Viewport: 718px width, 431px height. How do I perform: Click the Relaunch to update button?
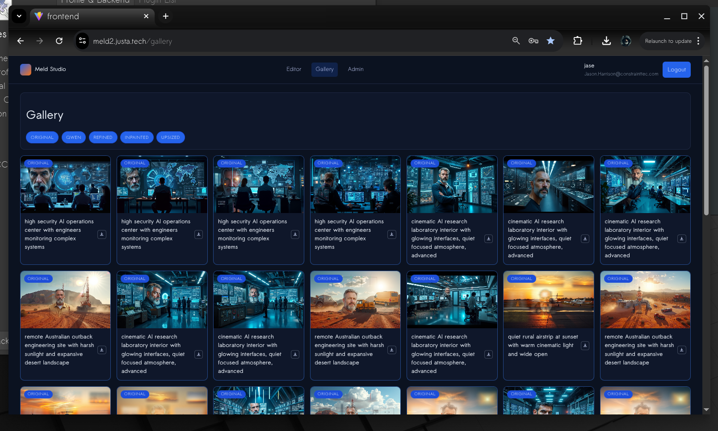coord(669,41)
